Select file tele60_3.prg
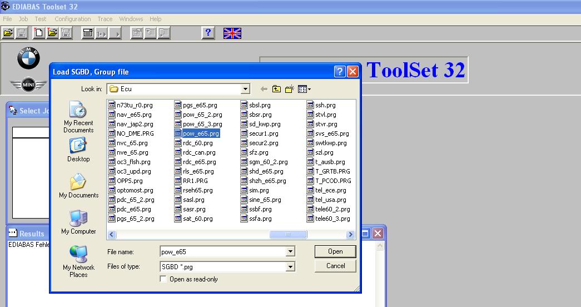Image resolution: width=581 pixels, height=307 pixels. [329, 219]
